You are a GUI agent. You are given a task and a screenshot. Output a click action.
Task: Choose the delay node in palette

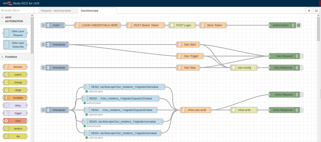pos(15,105)
